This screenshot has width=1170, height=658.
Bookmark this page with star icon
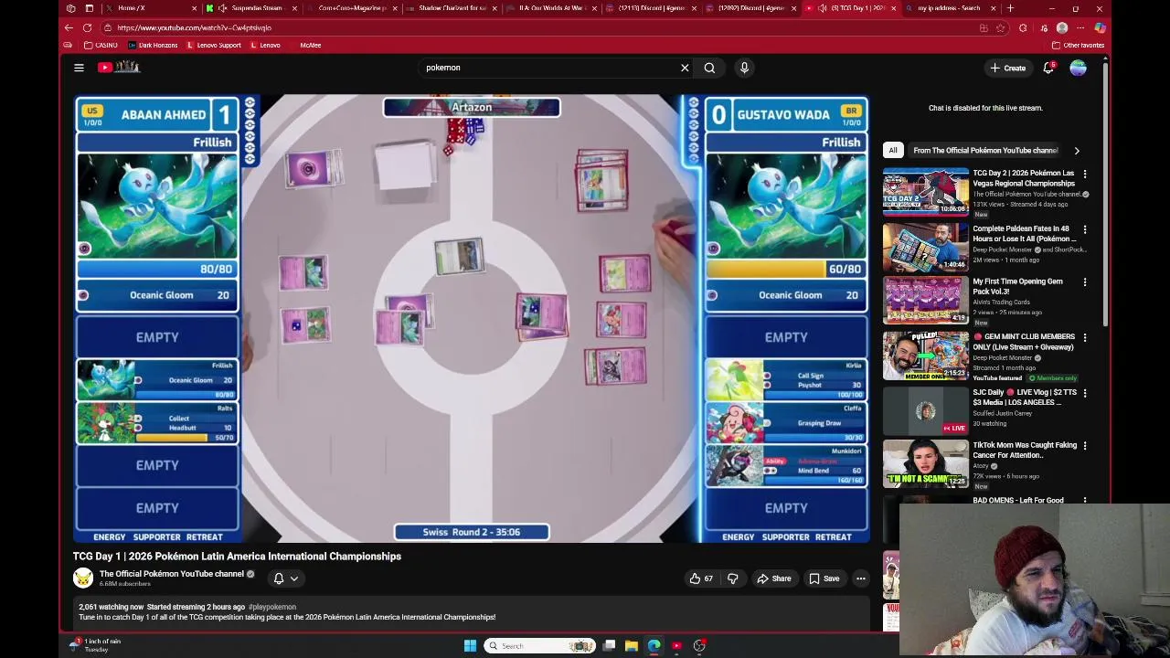coord(1000,27)
